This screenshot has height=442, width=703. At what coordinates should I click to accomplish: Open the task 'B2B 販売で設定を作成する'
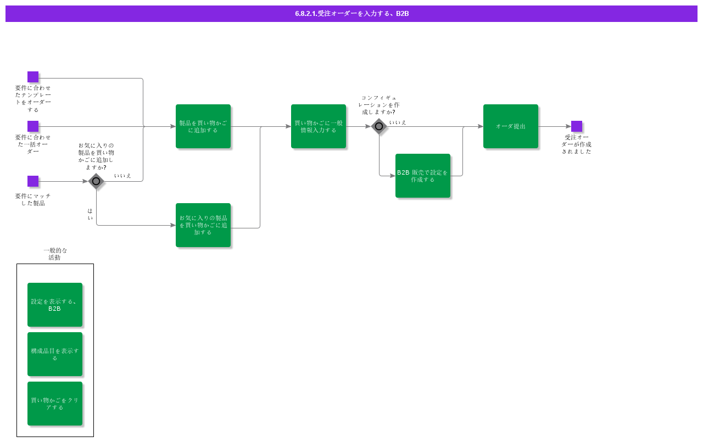point(423,176)
